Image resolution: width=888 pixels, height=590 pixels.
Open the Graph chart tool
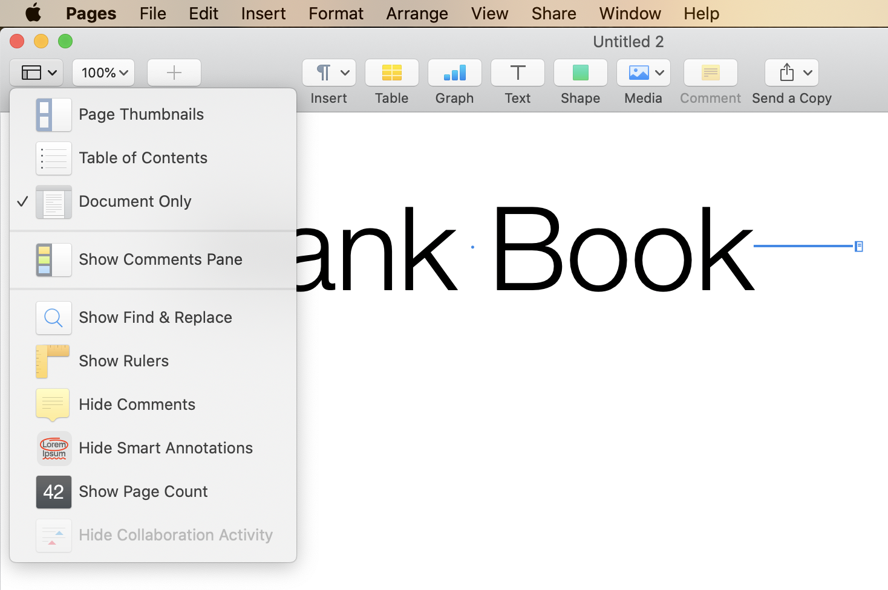pos(455,73)
